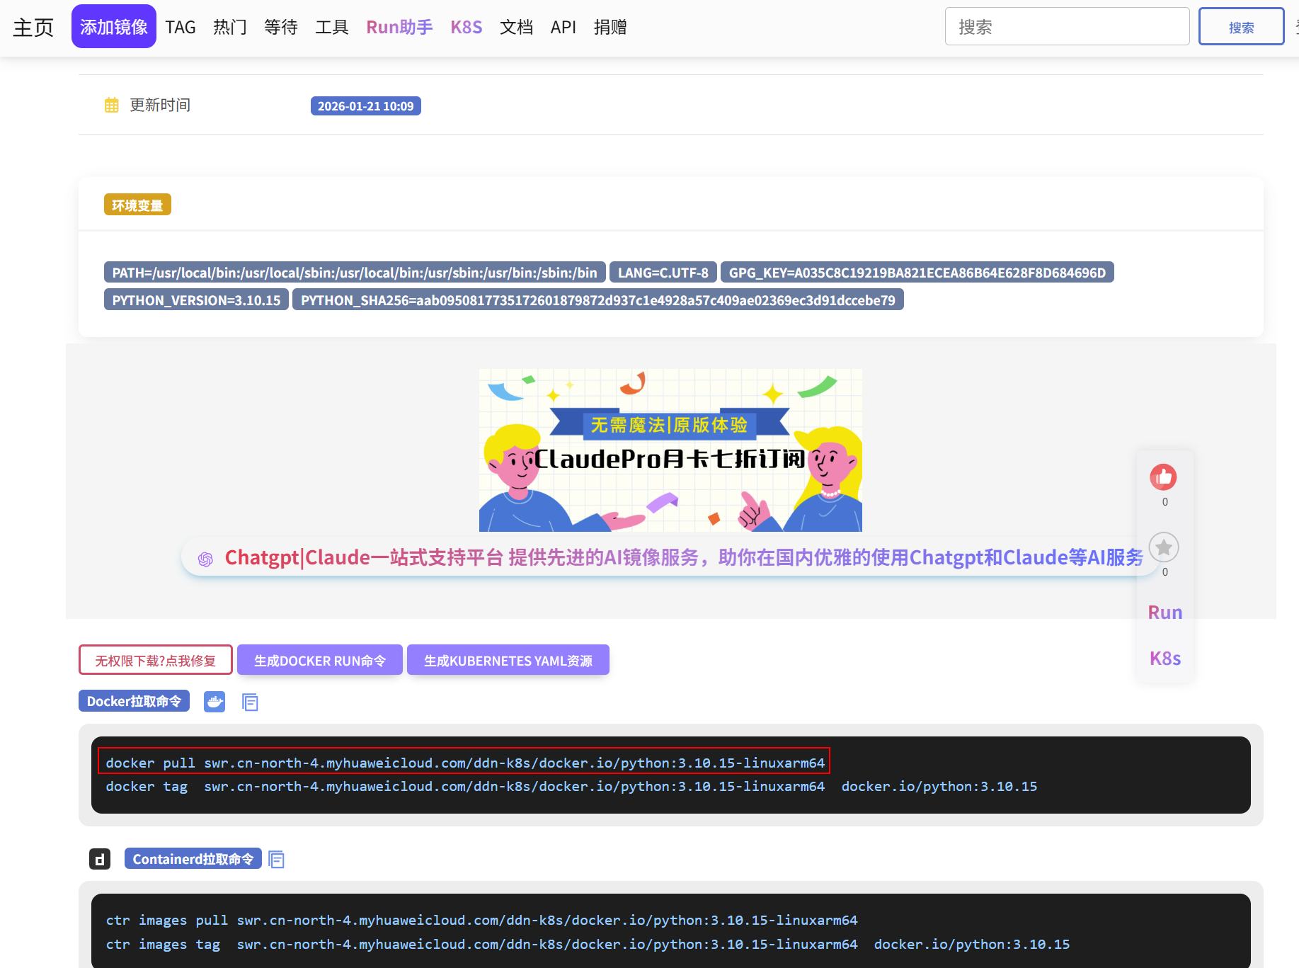This screenshot has height=968, width=1299.
Task: Click the Containerd logo icon
Action: 100,859
